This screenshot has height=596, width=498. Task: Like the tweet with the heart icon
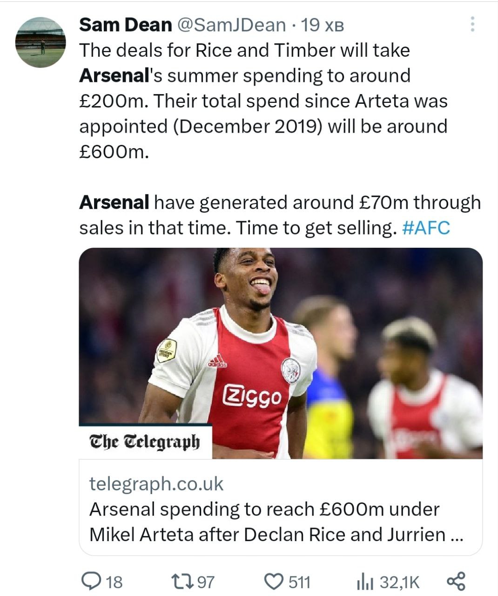pos(274,582)
